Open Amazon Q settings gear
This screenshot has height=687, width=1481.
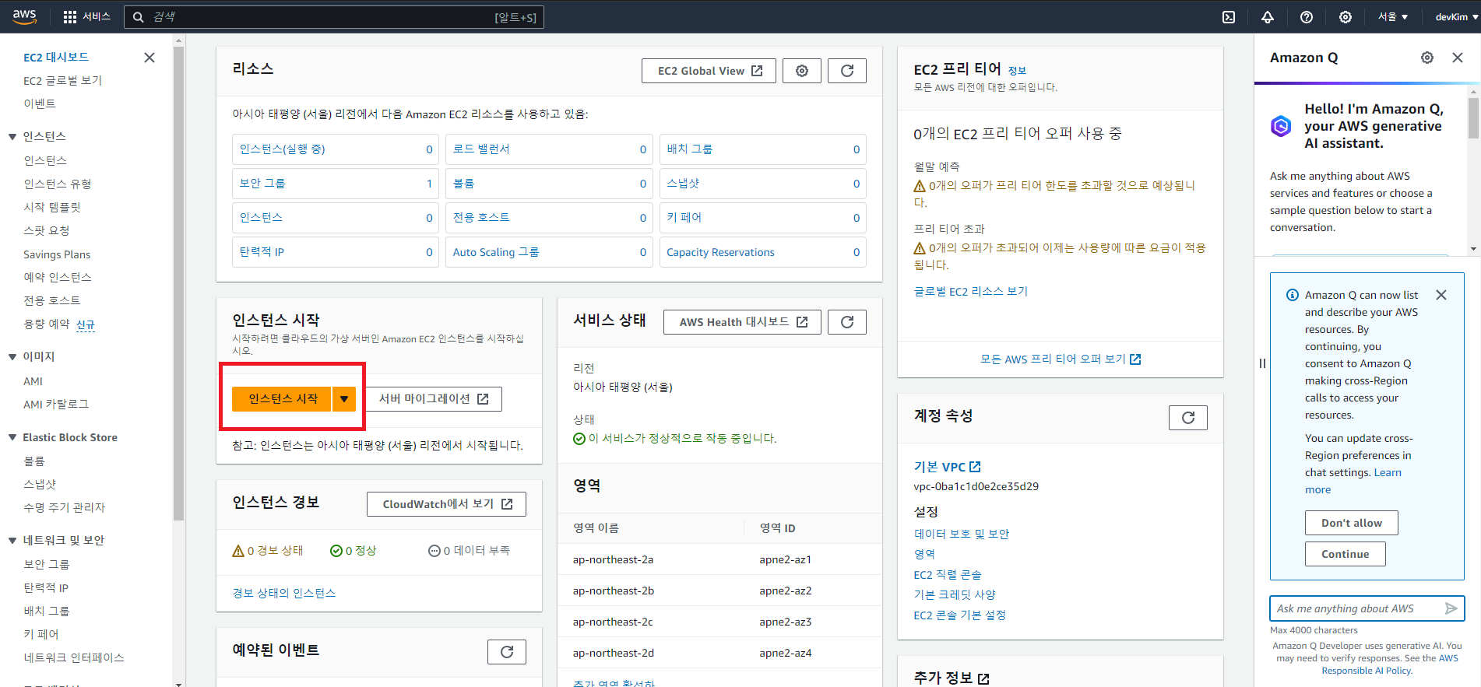[x=1427, y=58]
